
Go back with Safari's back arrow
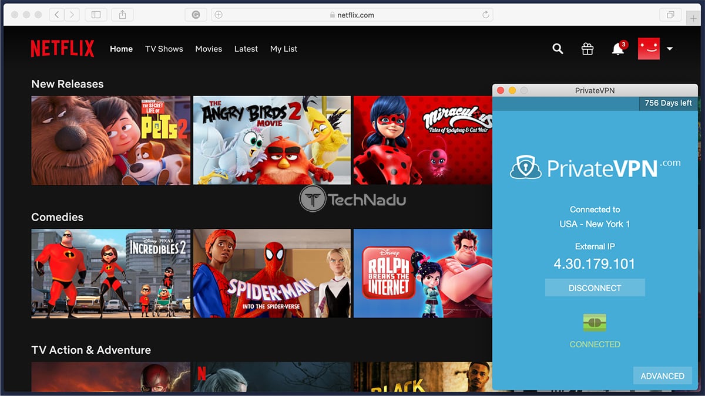pos(57,15)
